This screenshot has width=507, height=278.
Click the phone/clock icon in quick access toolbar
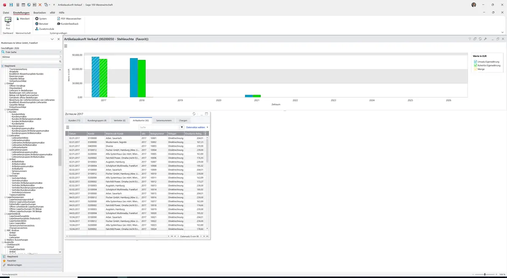pos(29,5)
